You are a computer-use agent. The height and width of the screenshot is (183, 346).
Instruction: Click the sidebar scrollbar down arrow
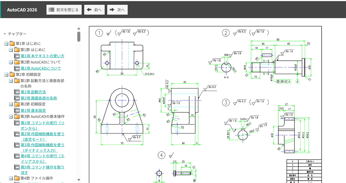79,180
